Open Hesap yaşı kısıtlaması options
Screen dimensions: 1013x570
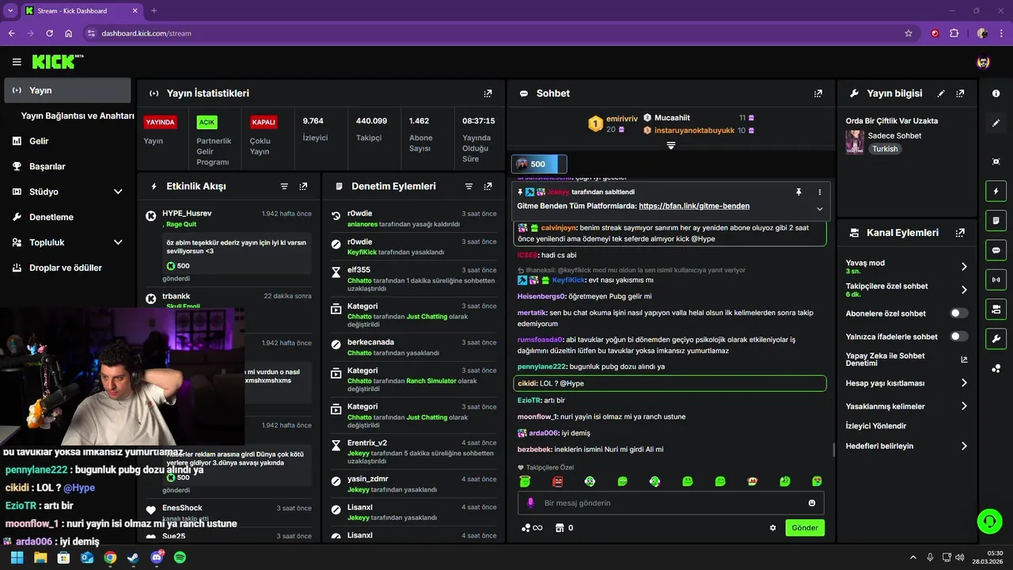coord(907,383)
